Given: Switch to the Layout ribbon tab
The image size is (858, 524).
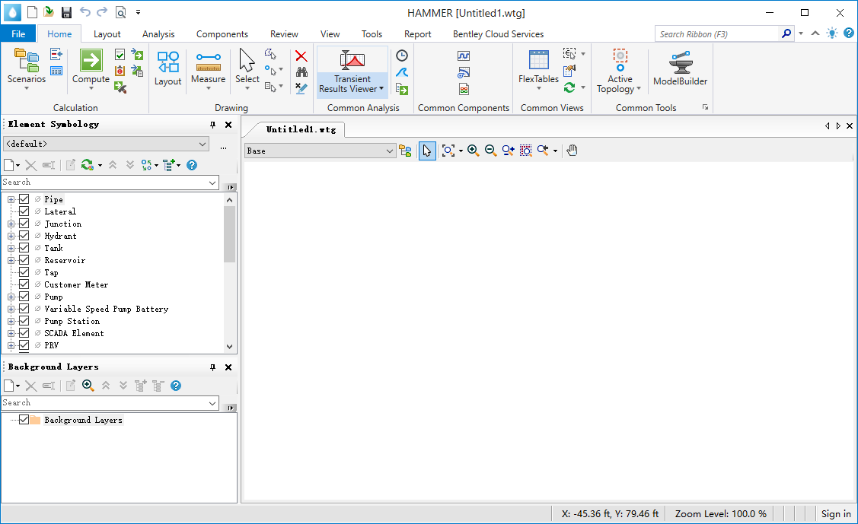Looking at the screenshot, I should [107, 34].
